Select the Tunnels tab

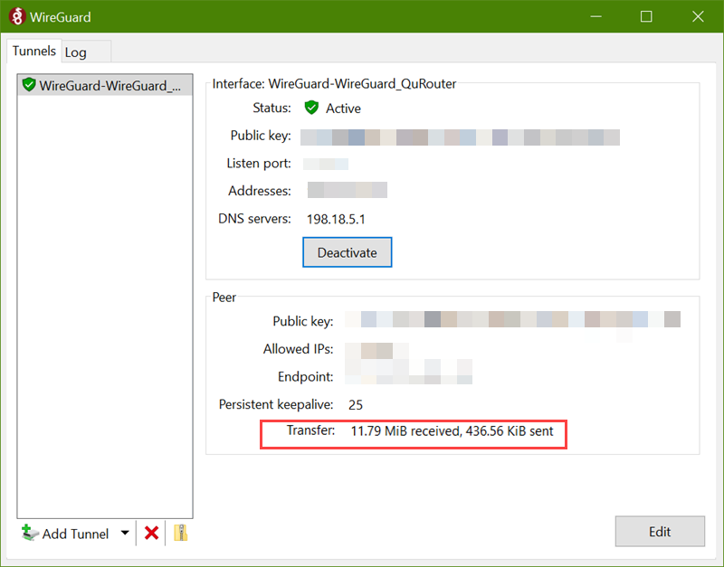pyautogui.click(x=34, y=51)
